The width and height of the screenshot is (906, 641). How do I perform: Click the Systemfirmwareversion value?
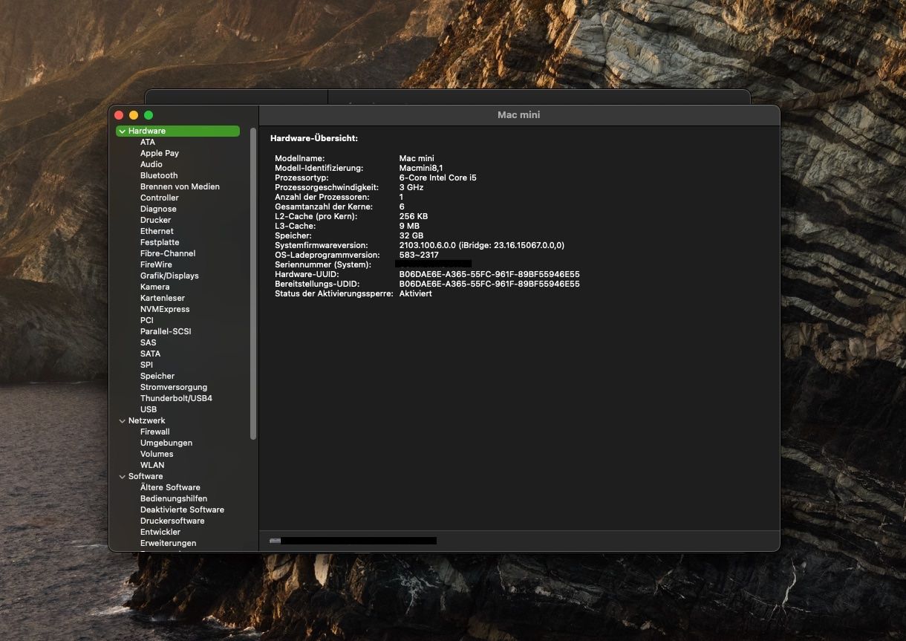coord(482,245)
